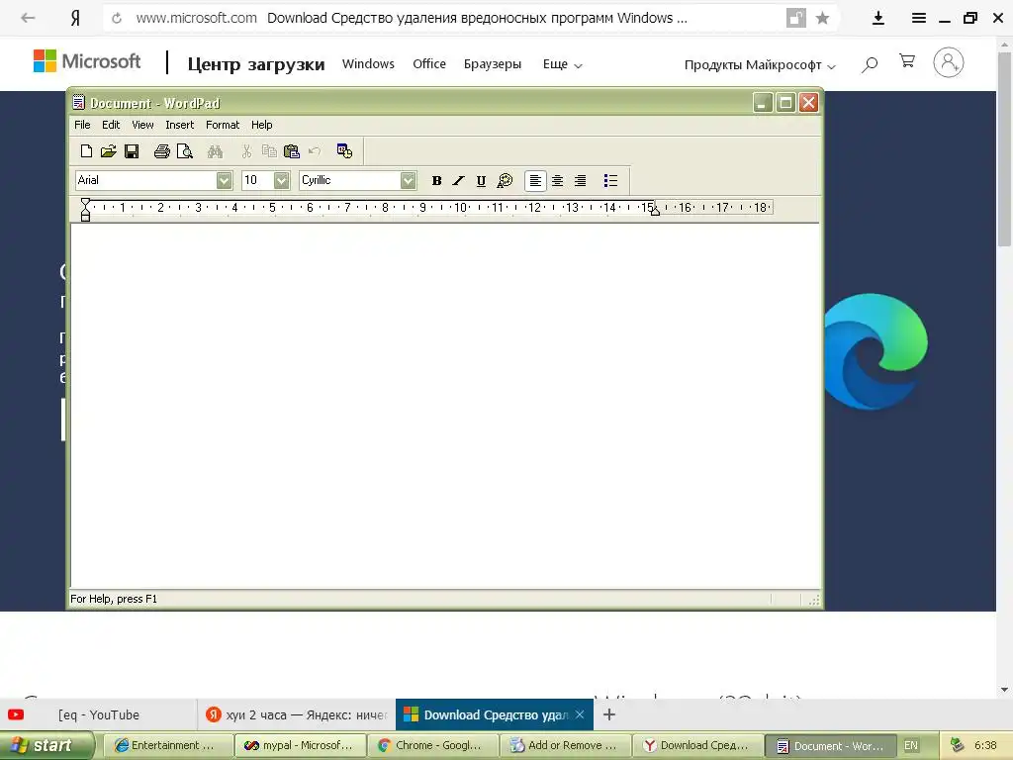Open the View menu in WordPad
Screen dimensions: 1013x760
tap(142, 125)
